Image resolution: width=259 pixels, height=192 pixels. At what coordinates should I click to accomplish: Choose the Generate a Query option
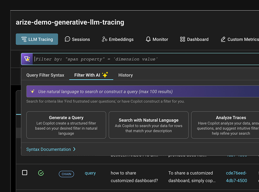coord(66,125)
